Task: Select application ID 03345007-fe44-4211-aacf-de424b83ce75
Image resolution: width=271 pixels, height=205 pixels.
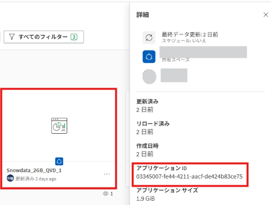Action: tap(189, 176)
